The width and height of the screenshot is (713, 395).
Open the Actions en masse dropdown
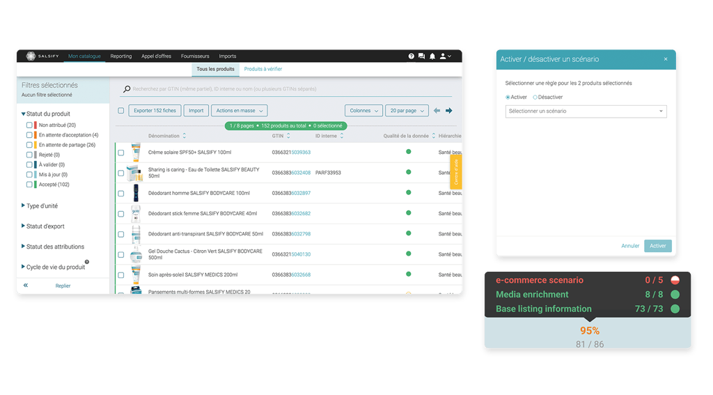click(x=240, y=111)
